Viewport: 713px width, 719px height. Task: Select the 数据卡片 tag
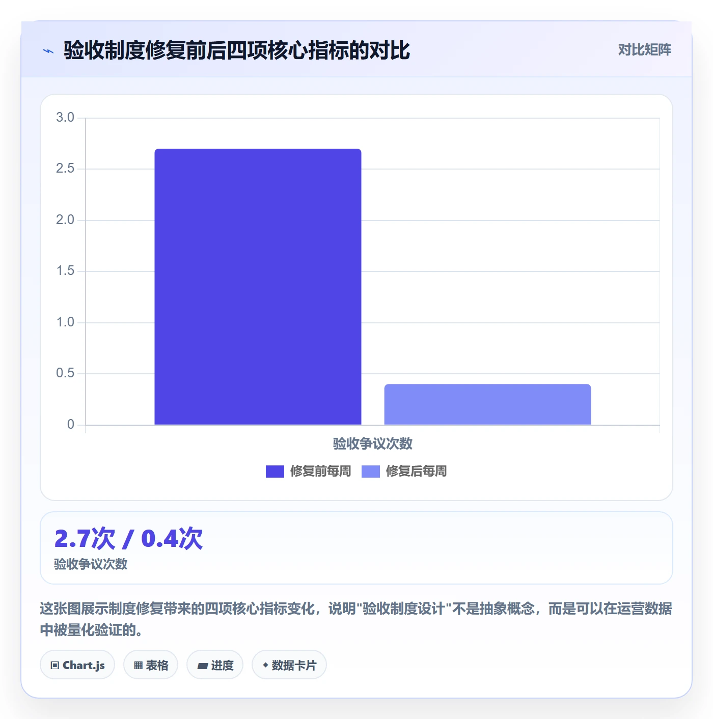(289, 665)
